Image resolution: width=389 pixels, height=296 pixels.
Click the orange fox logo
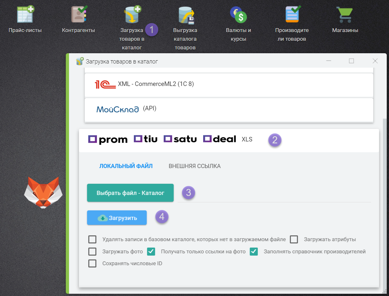tap(43, 192)
